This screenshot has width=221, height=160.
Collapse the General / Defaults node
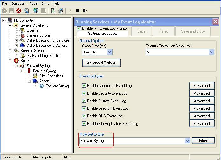point(10,25)
